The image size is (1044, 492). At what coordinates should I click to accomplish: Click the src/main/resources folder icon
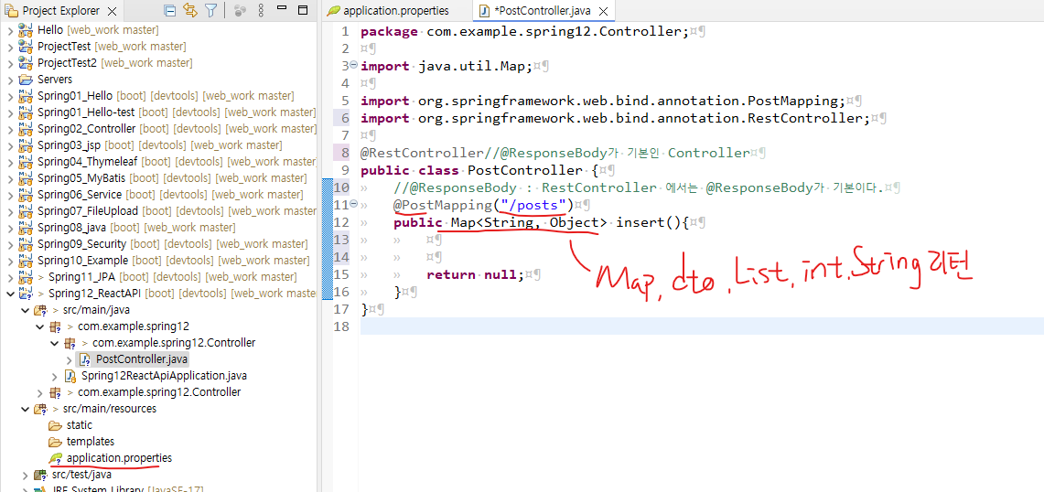coord(40,409)
